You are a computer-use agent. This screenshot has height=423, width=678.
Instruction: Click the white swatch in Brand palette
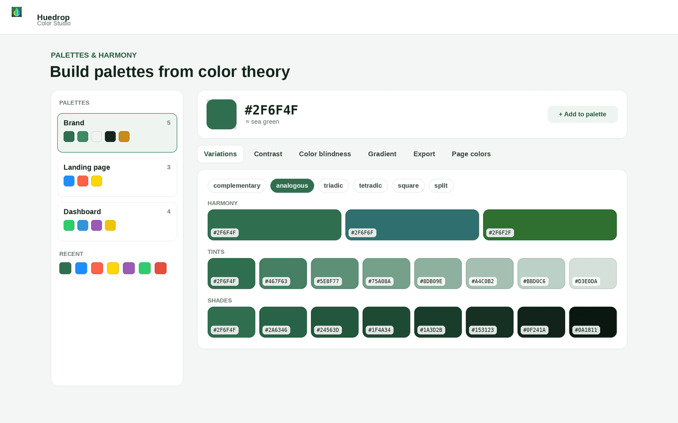coord(96,136)
